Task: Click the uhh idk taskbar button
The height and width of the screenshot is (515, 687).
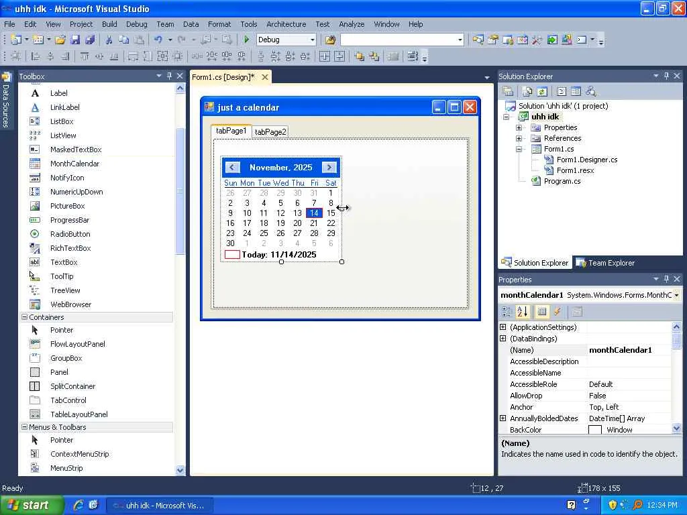Action: coord(160,506)
